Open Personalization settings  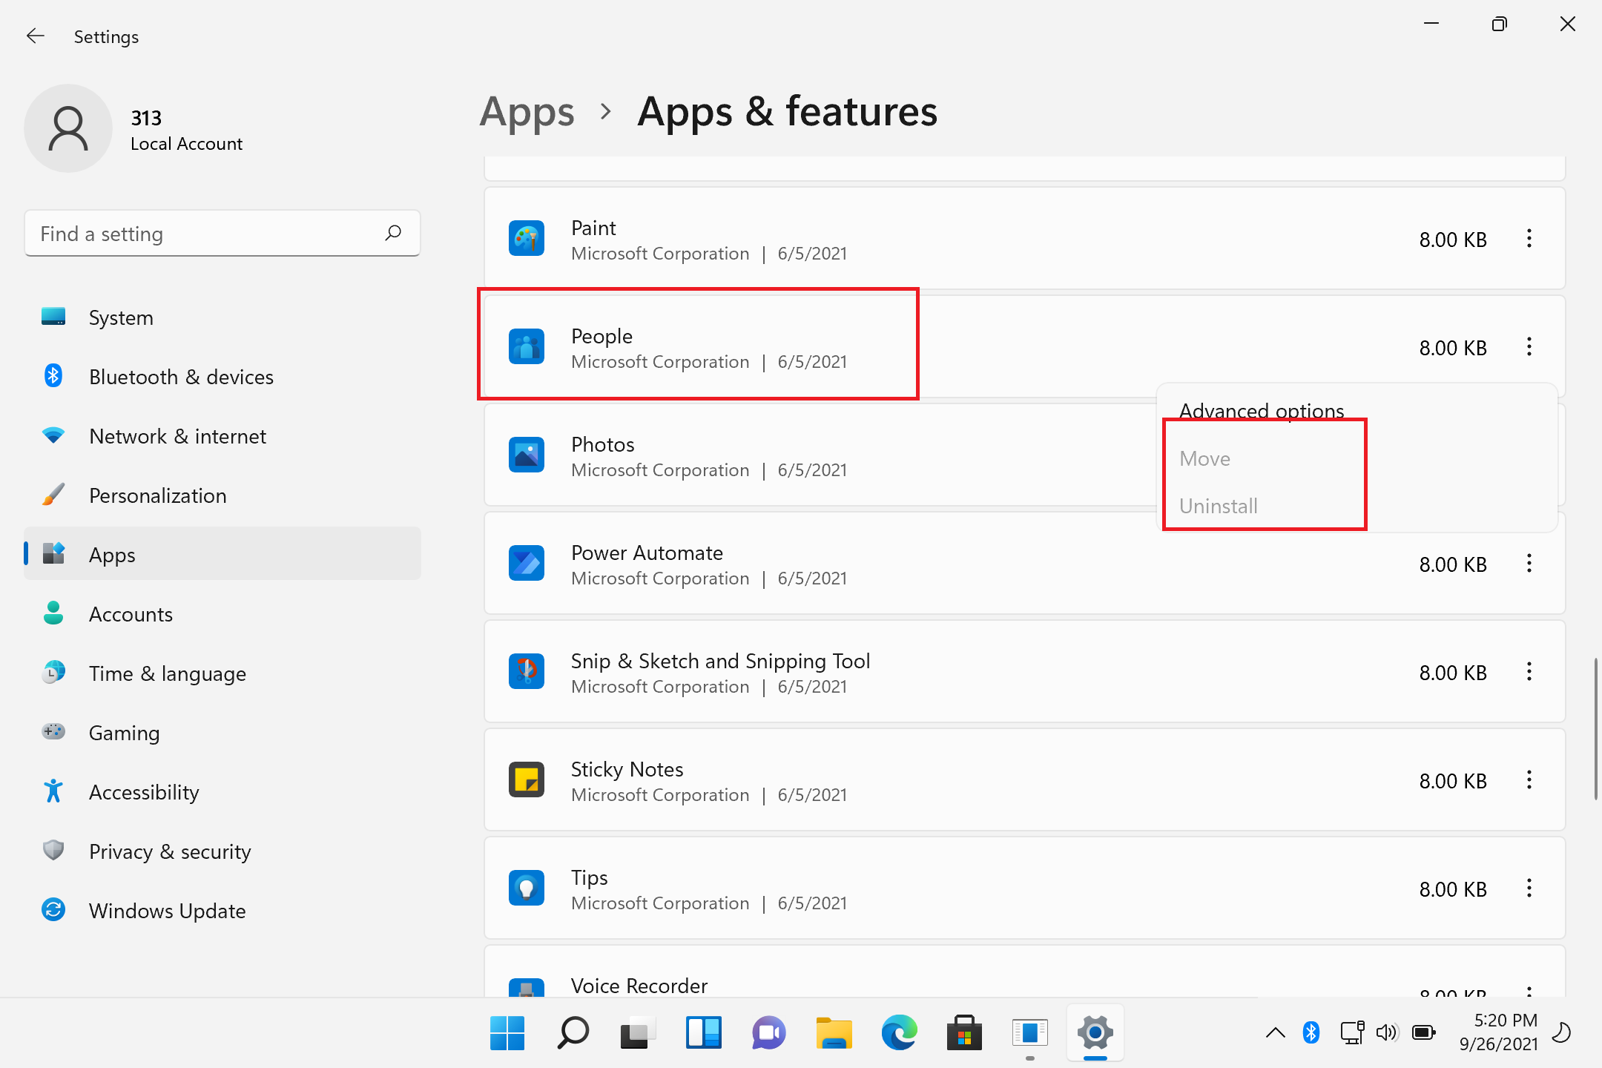point(222,495)
